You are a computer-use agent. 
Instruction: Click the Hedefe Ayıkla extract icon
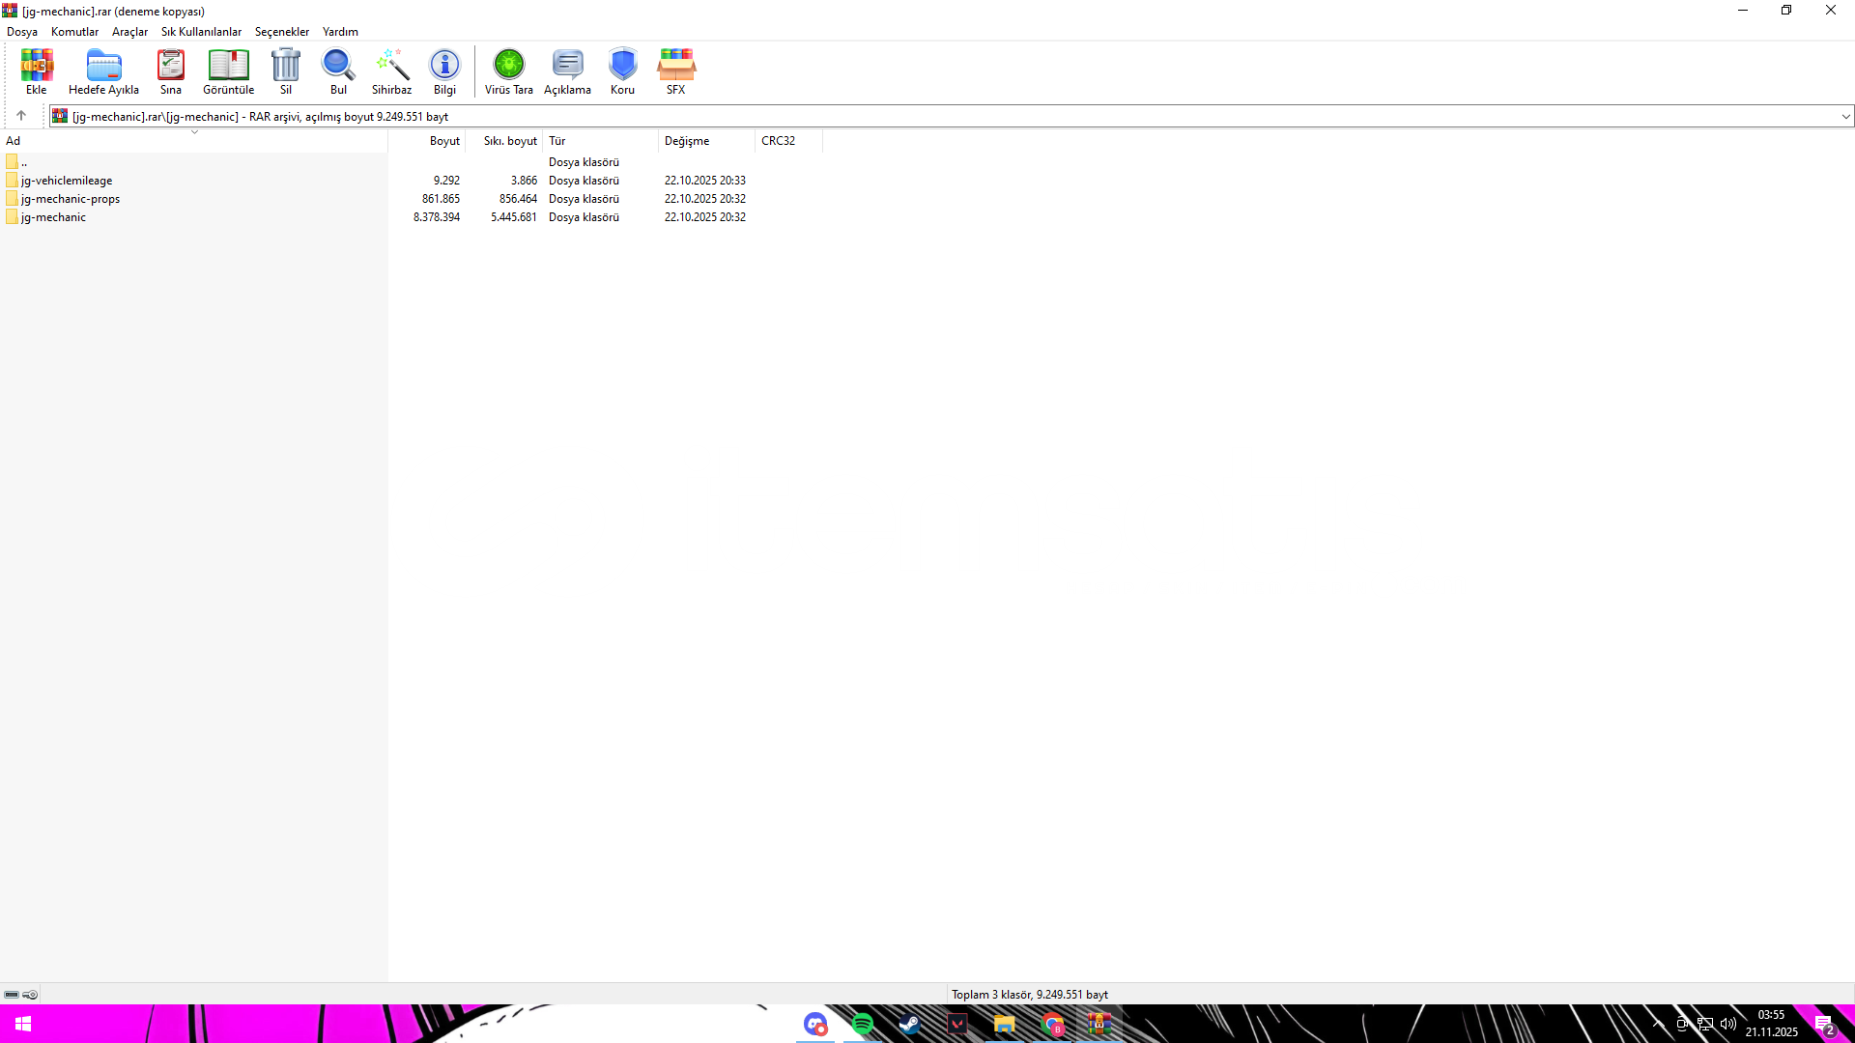(103, 66)
